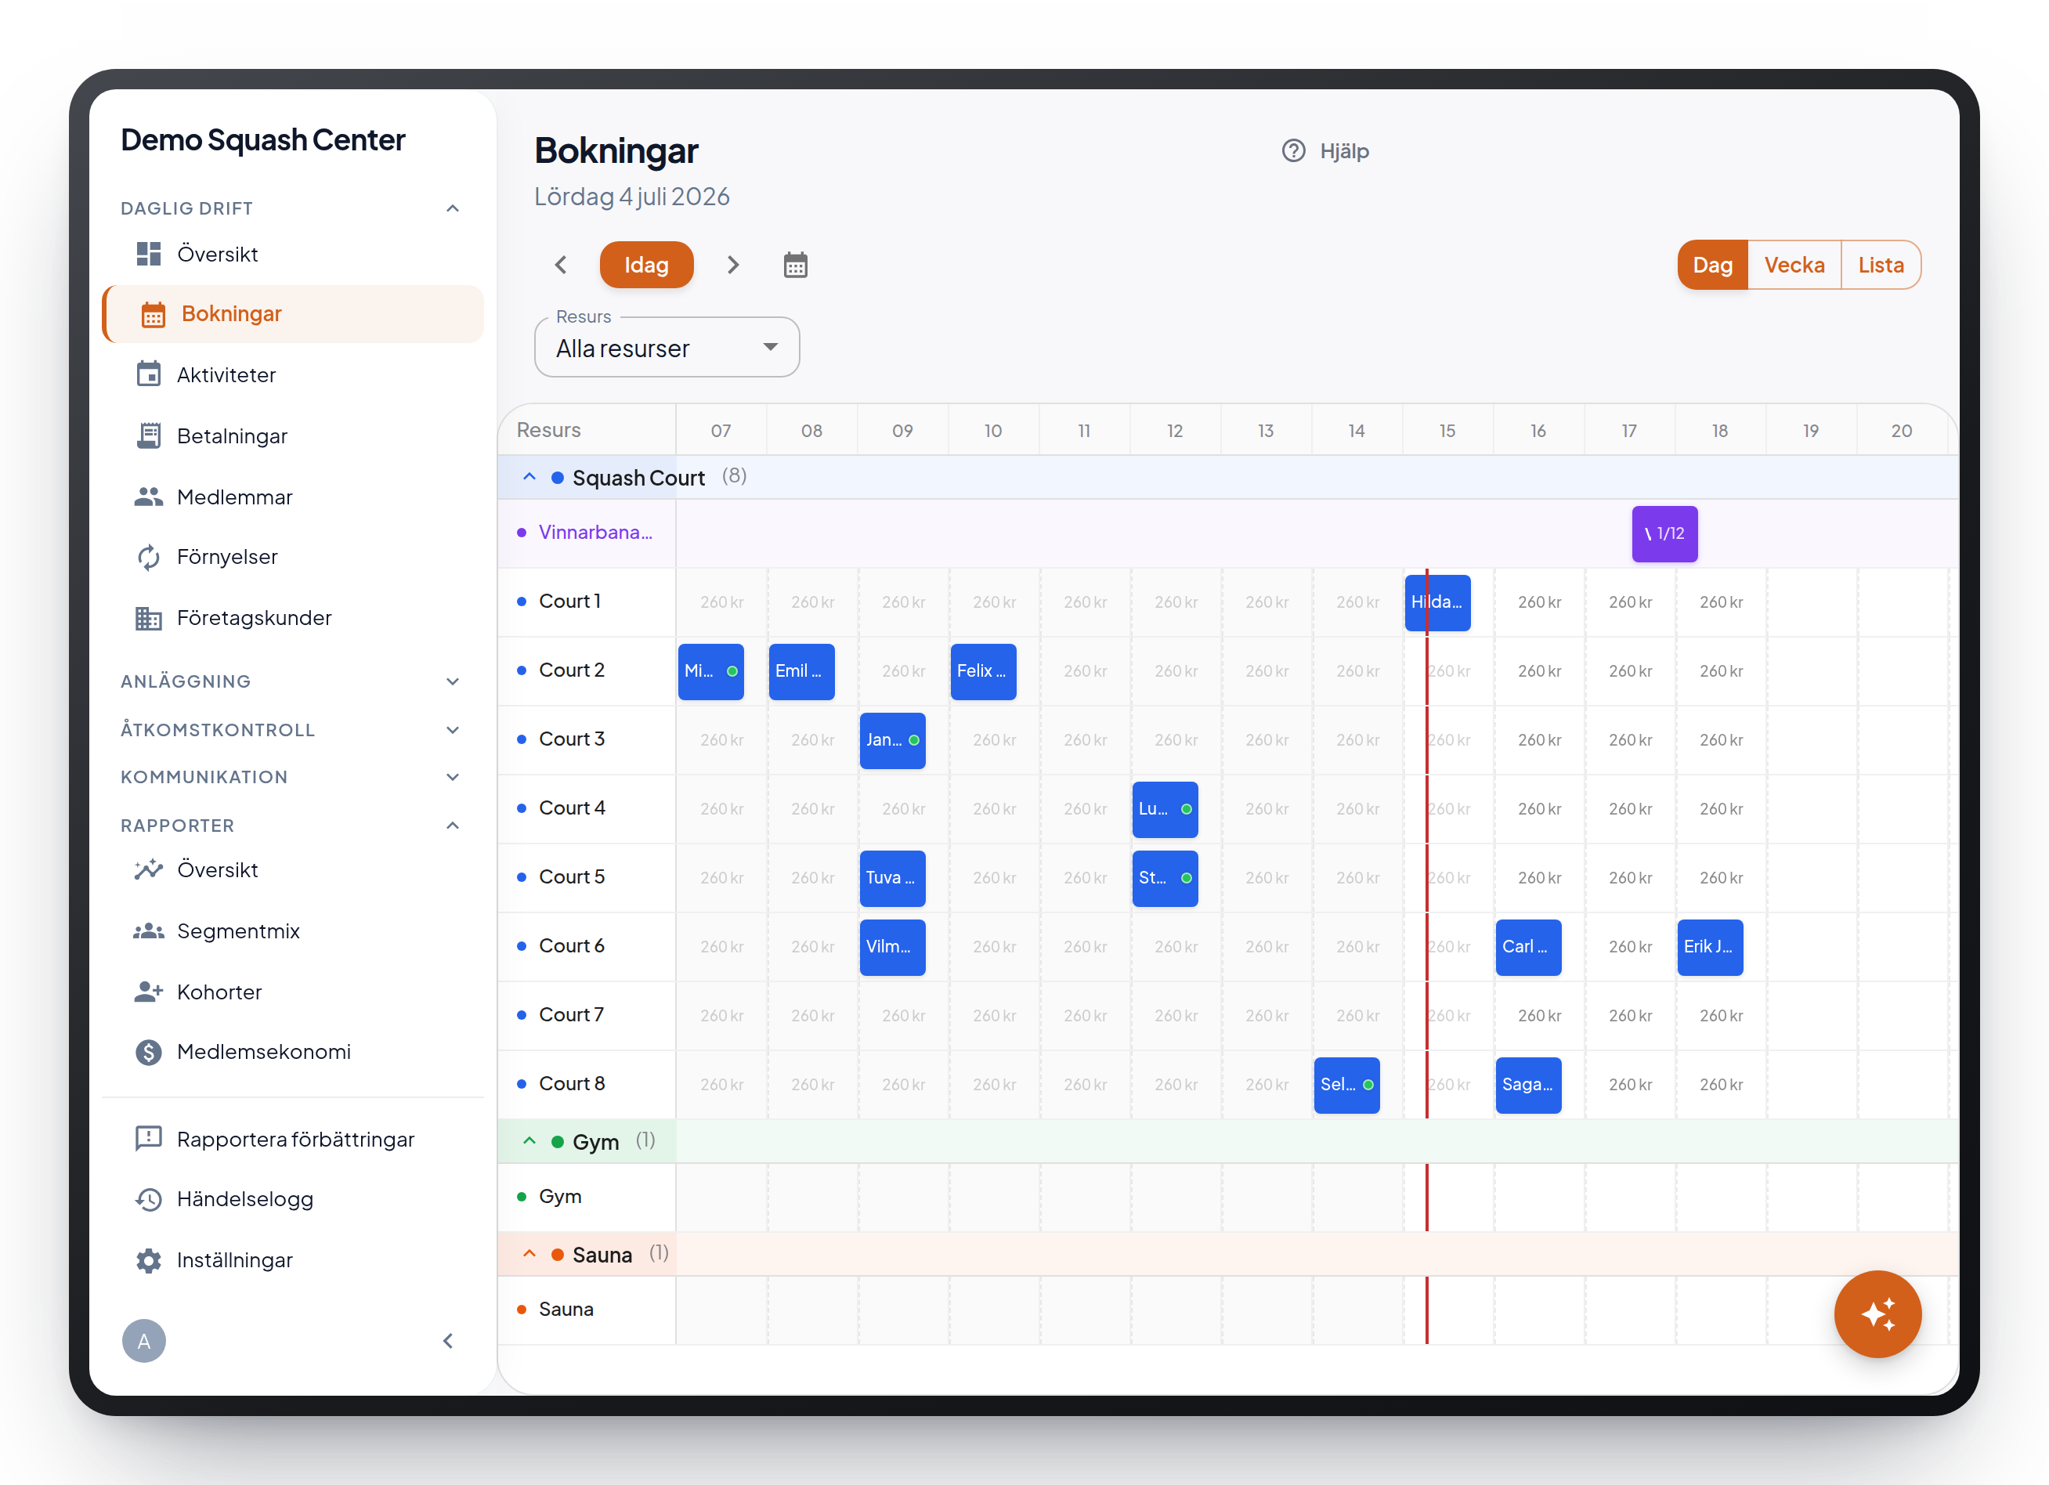Open the Jan booking on Court 3
The height and width of the screenshot is (1485, 2049).
point(891,740)
